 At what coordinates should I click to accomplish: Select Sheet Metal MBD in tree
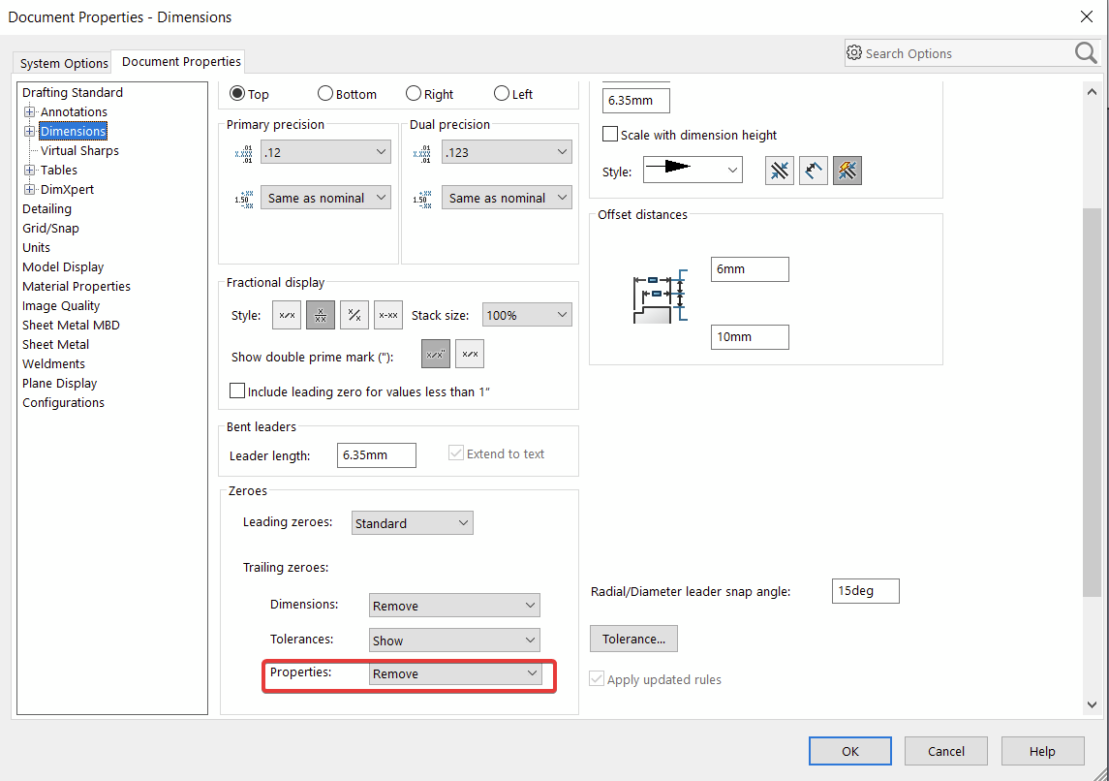71,325
